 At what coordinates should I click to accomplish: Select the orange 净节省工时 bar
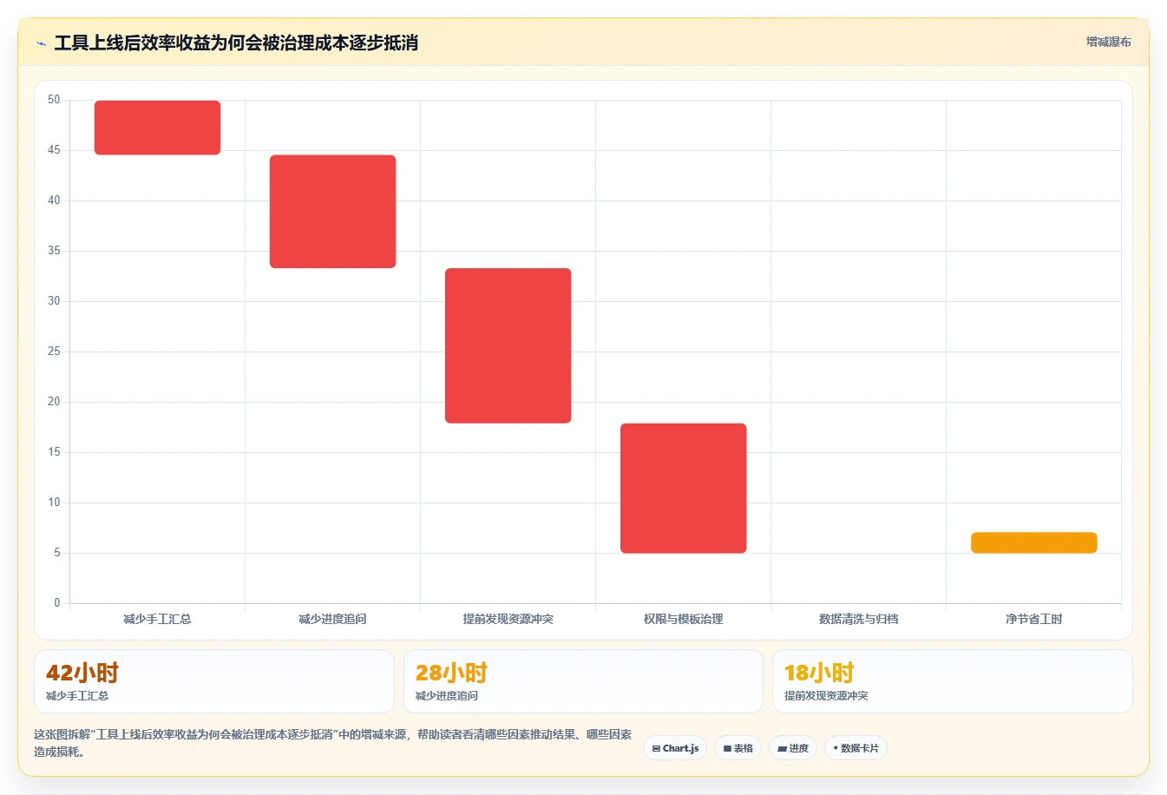point(1033,542)
